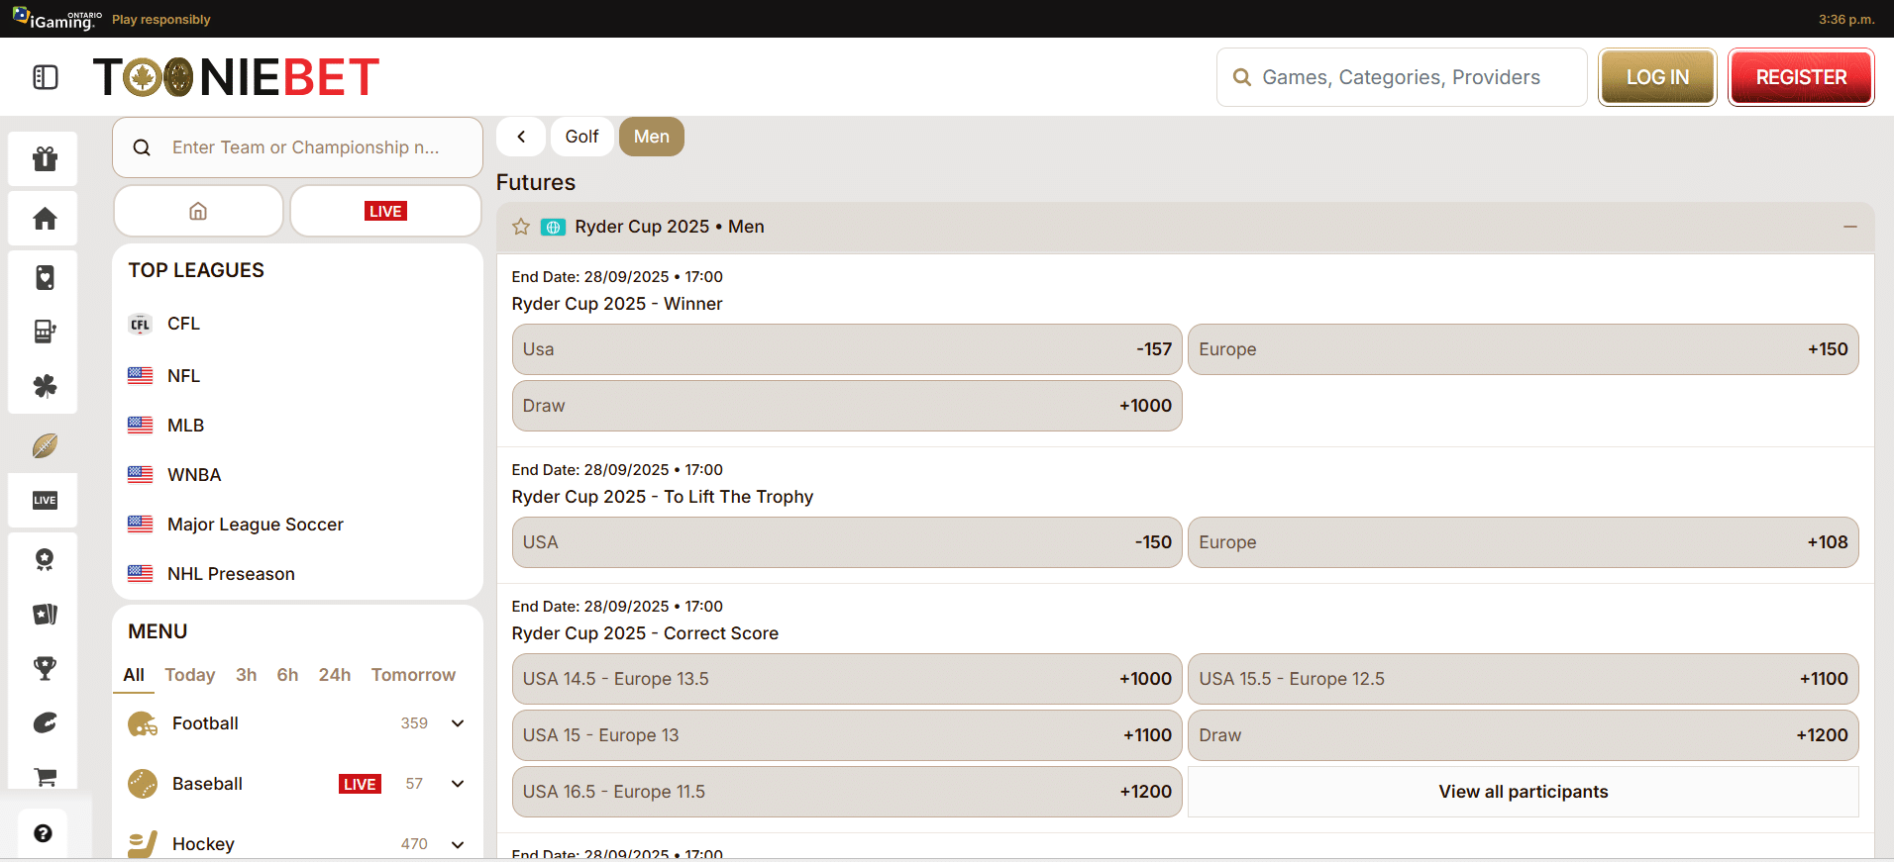Select the 3h time filter tab
Screen dimensions: 1894x862
click(246, 675)
